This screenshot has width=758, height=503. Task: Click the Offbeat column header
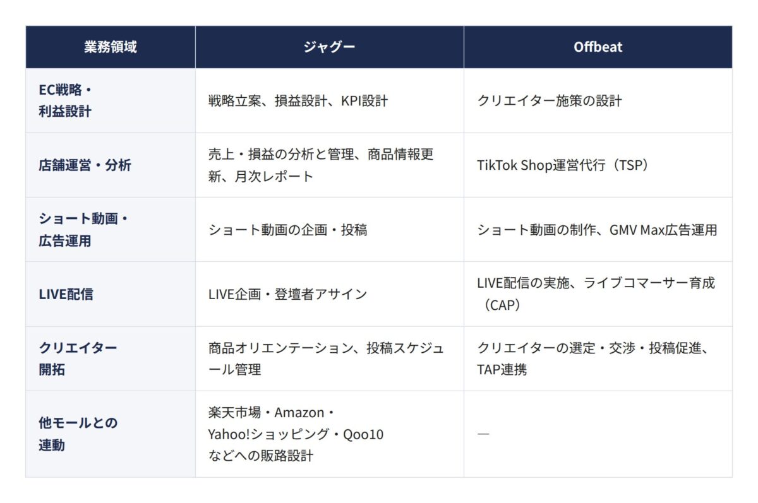tap(598, 47)
